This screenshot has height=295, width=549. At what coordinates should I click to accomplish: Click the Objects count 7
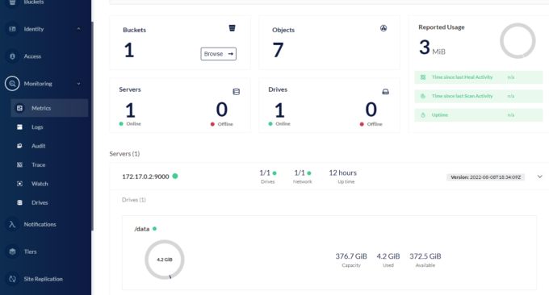tap(278, 50)
